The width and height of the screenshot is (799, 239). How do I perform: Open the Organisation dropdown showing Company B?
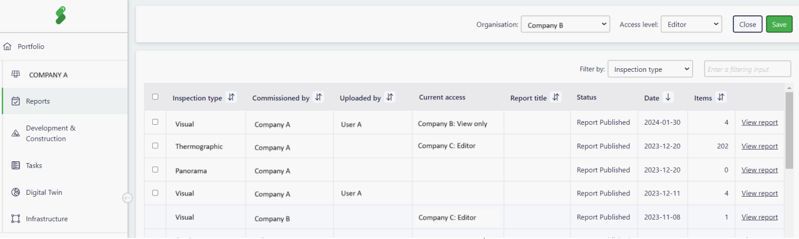tap(565, 25)
